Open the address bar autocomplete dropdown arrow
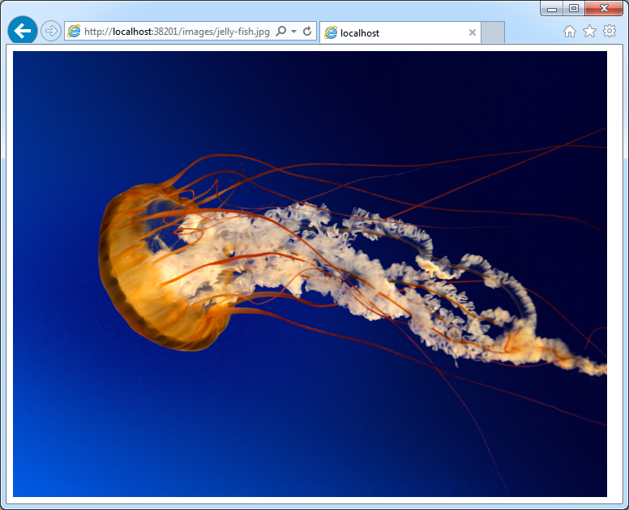The width and height of the screenshot is (629, 510). pyautogui.click(x=293, y=32)
